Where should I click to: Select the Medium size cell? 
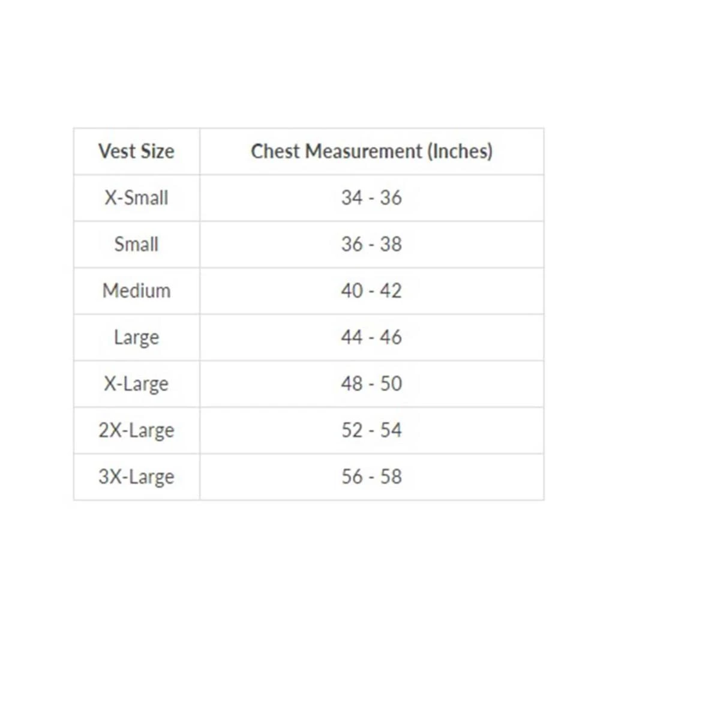pos(136,291)
